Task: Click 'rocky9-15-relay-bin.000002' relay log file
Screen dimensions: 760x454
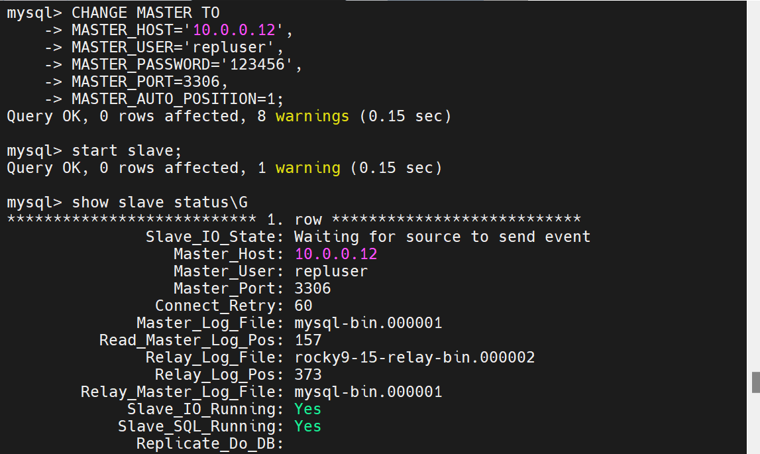Action: [x=414, y=357]
